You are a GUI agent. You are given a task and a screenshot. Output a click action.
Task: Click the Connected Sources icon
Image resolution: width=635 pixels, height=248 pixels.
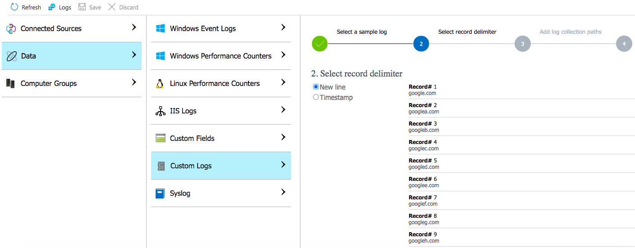point(11,29)
